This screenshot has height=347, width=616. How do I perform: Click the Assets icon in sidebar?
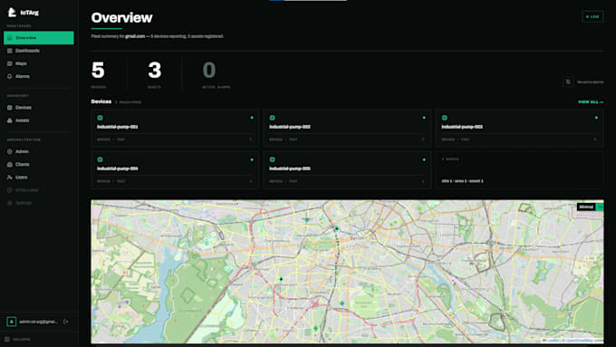(x=9, y=120)
